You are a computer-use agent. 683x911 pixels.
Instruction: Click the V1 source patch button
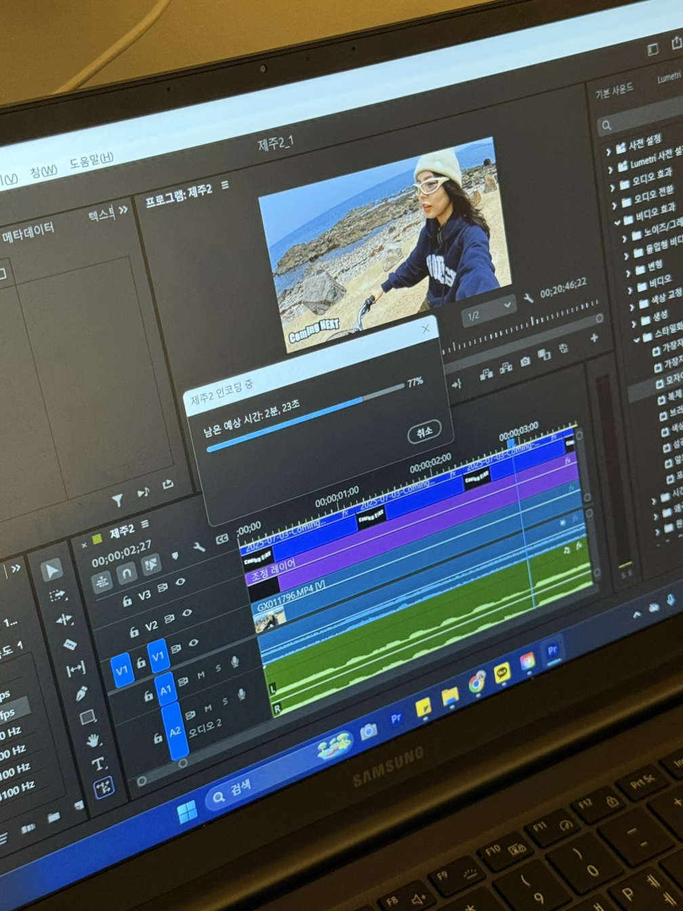122,671
